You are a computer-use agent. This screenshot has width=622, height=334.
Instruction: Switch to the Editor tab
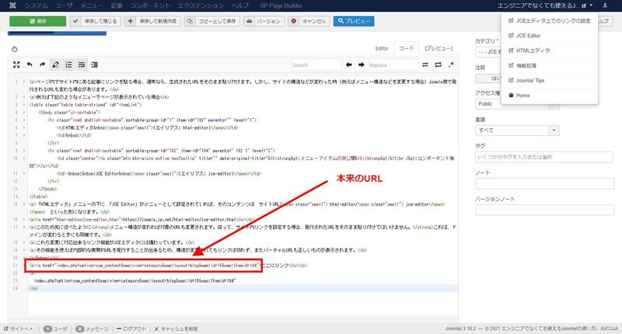click(x=381, y=48)
